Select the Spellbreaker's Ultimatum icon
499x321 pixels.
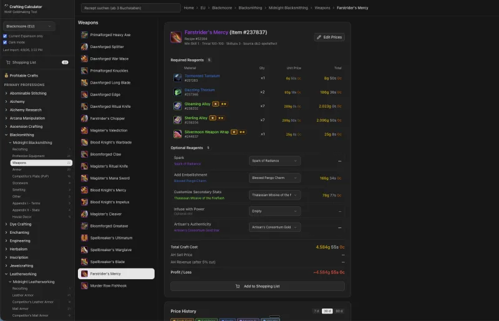84,238
